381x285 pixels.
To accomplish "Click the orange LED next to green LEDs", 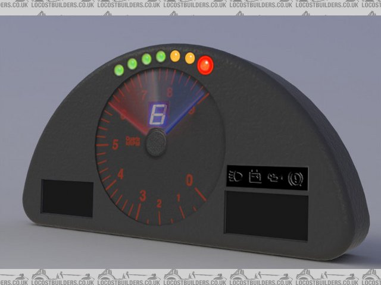I will click(x=175, y=56).
